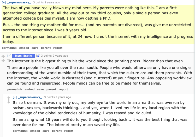Collapse the top _supernovasky_ comment

(4, 2)
